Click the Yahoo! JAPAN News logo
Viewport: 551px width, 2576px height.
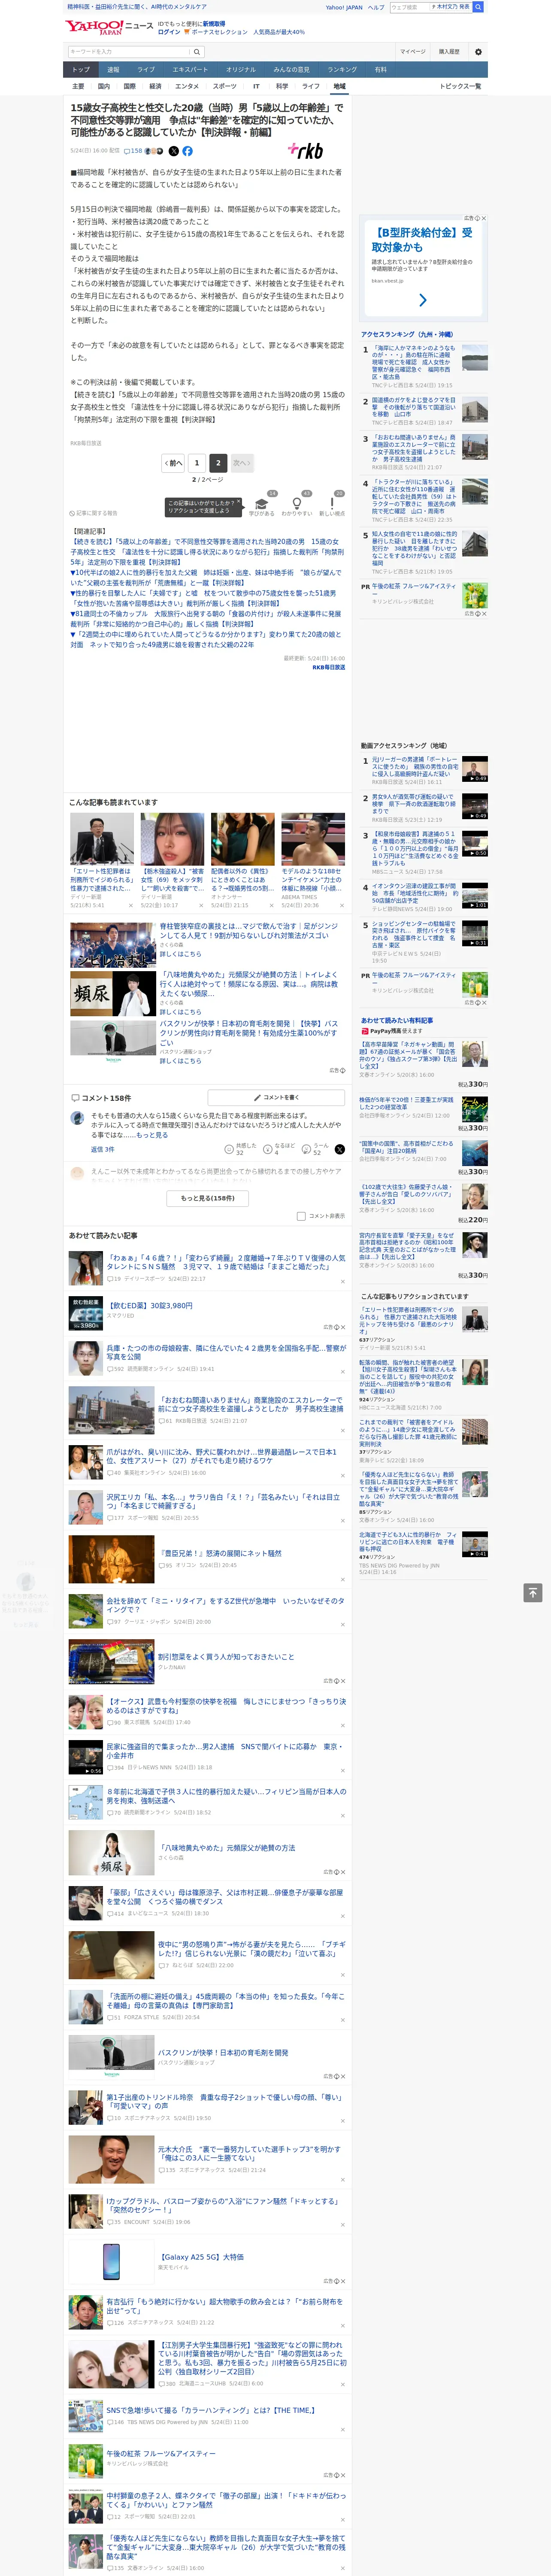click(109, 27)
